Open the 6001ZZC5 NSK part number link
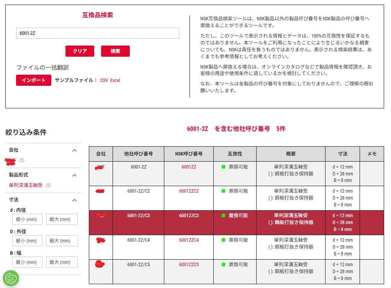Screen dimensions: 391x288 (x=189, y=264)
